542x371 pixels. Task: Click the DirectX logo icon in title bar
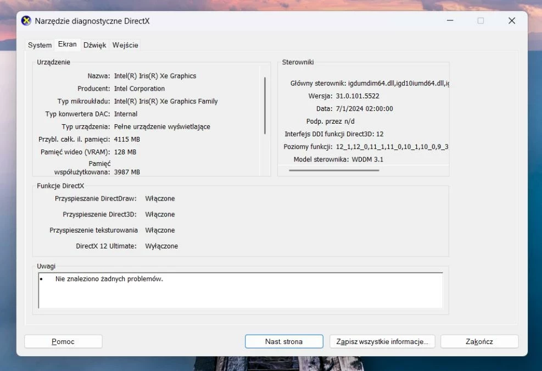tap(26, 21)
